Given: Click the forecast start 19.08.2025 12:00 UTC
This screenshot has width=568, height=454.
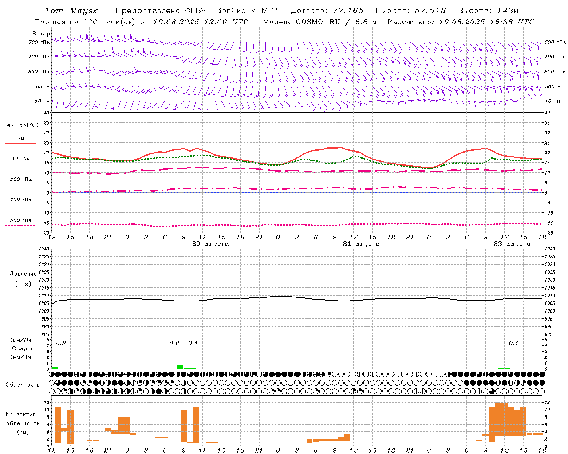Looking at the screenshot, I should [x=201, y=22].
